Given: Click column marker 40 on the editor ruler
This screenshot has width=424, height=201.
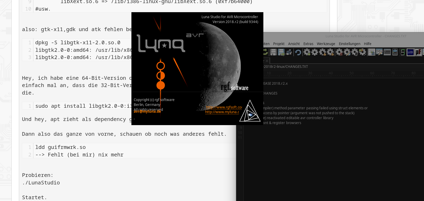Looking at the screenshot, I should point(331,73).
